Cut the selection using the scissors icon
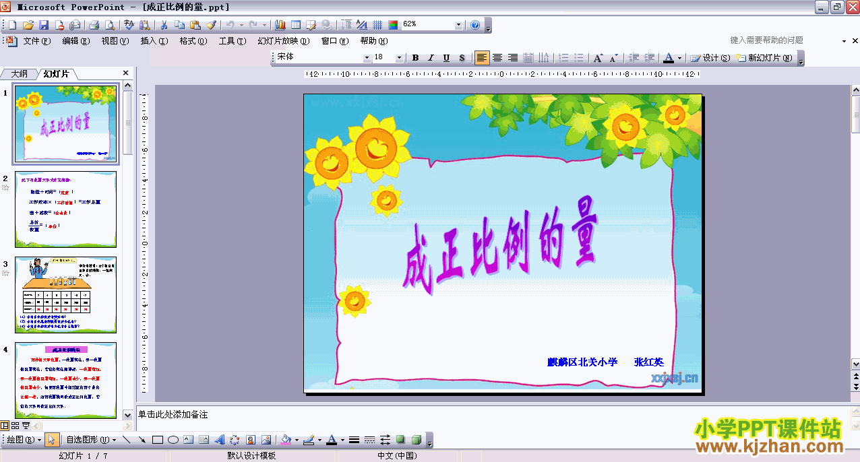860x462 pixels. pyautogui.click(x=164, y=25)
